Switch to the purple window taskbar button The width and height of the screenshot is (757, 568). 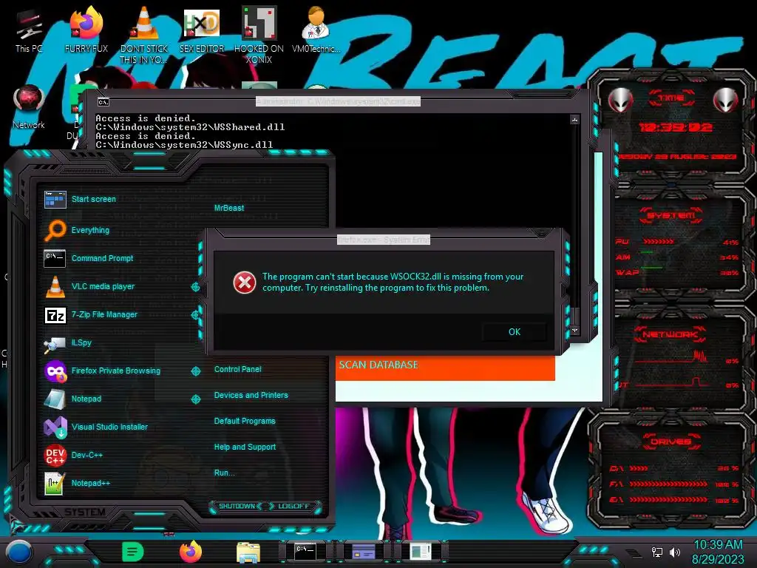point(363,551)
